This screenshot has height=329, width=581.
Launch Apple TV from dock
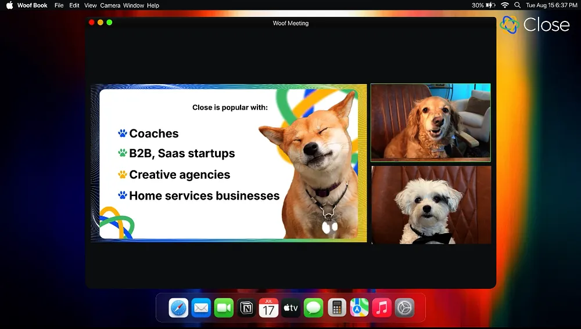(291, 308)
